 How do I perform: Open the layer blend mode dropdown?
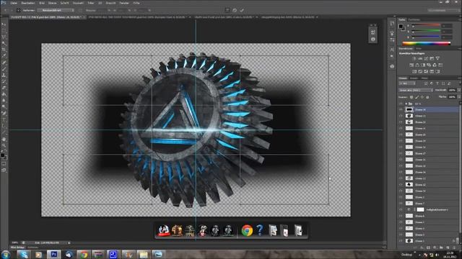coord(416,90)
